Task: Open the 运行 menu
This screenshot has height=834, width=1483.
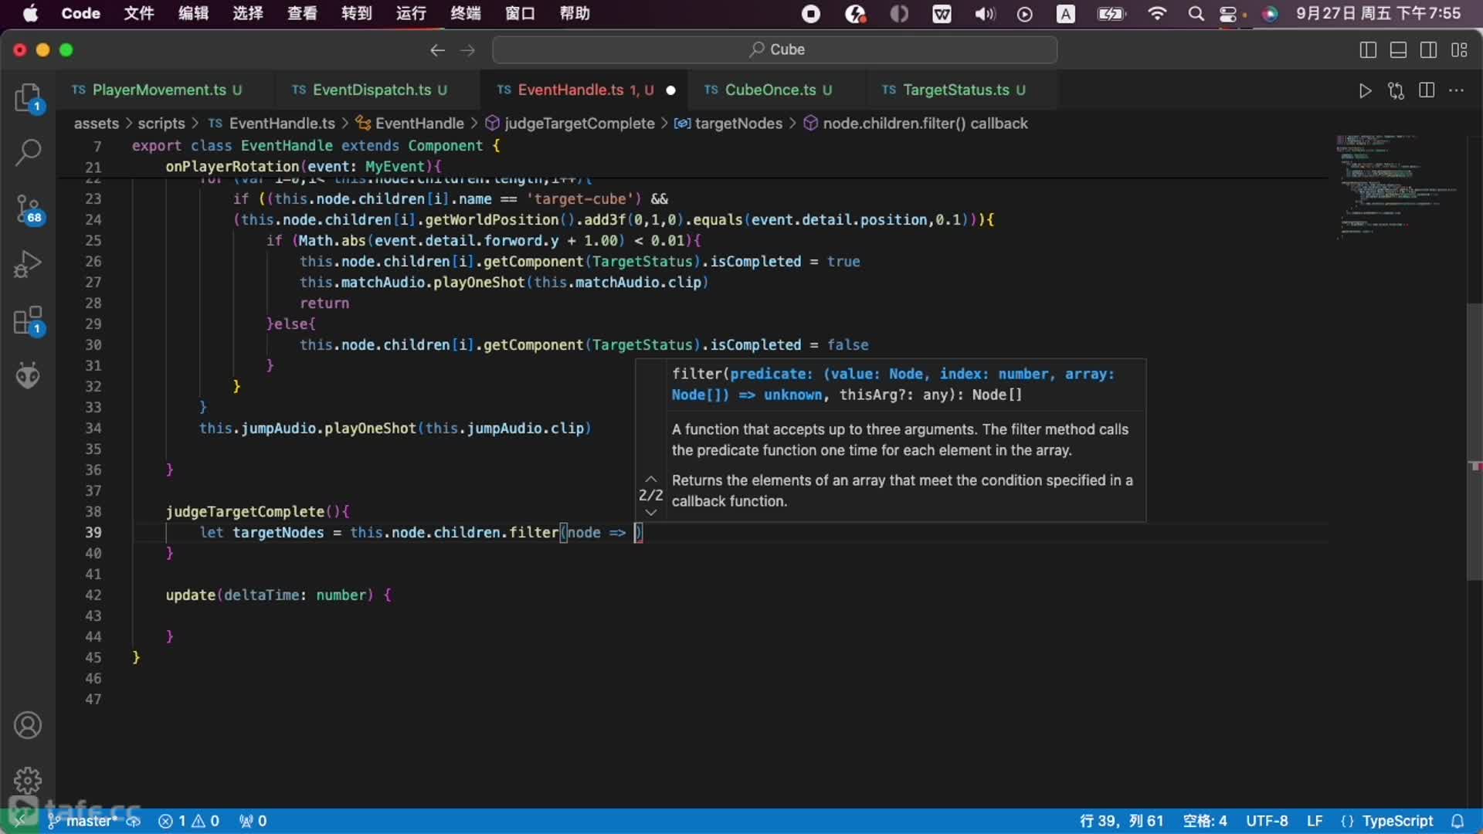Action: [x=411, y=13]
